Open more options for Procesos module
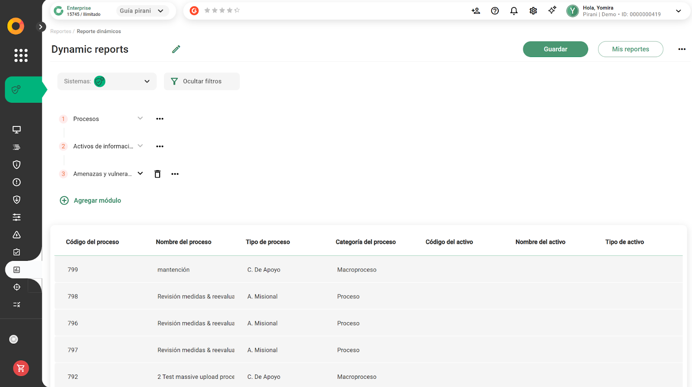This screenshot has height=387, width=692. 160,119
